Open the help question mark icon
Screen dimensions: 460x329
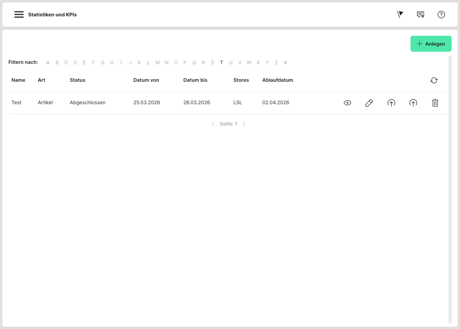(x=441, y=14)
